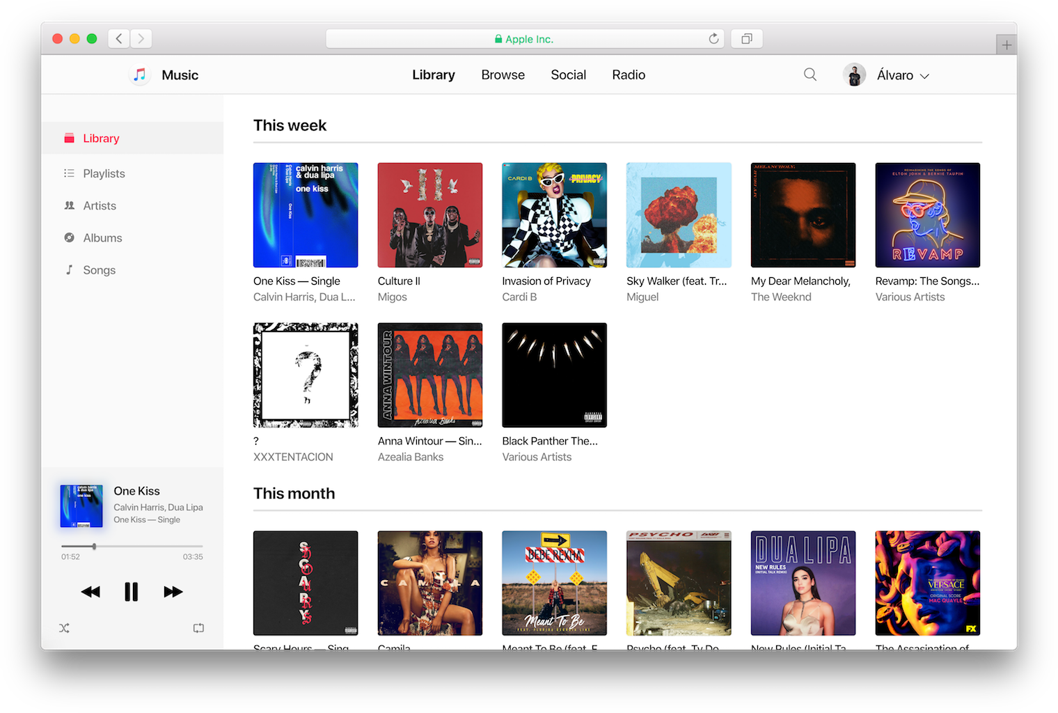Click the Various Artists link under Black Panther

537,457
